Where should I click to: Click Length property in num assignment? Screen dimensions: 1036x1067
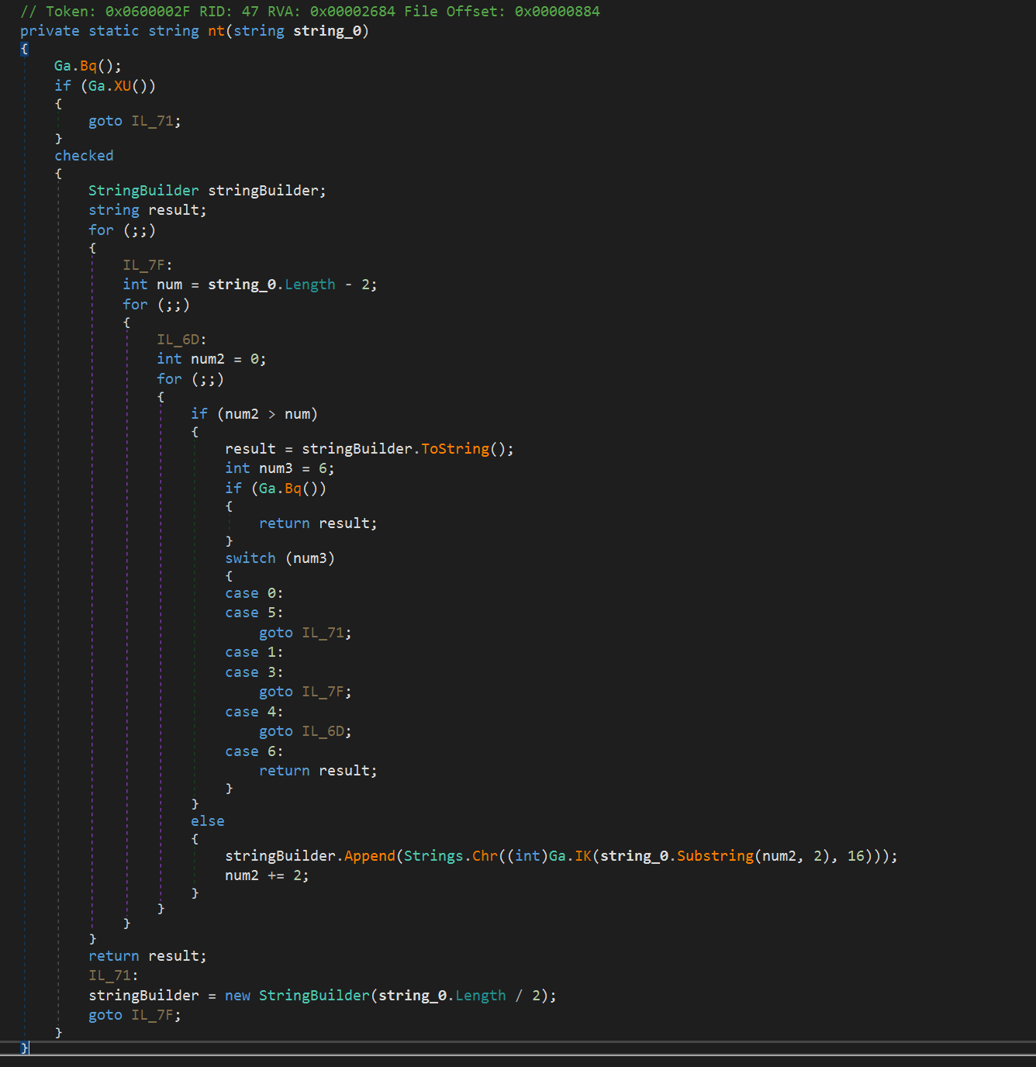pos(310,285)
